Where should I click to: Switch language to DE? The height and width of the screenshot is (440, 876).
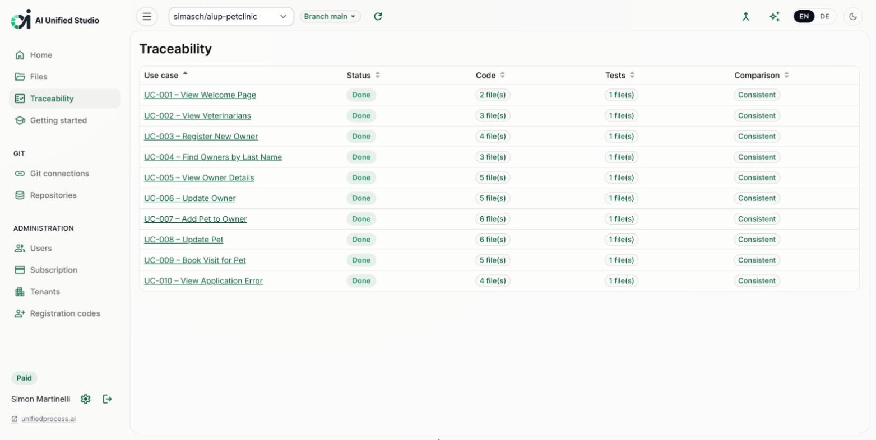(824, 17)
